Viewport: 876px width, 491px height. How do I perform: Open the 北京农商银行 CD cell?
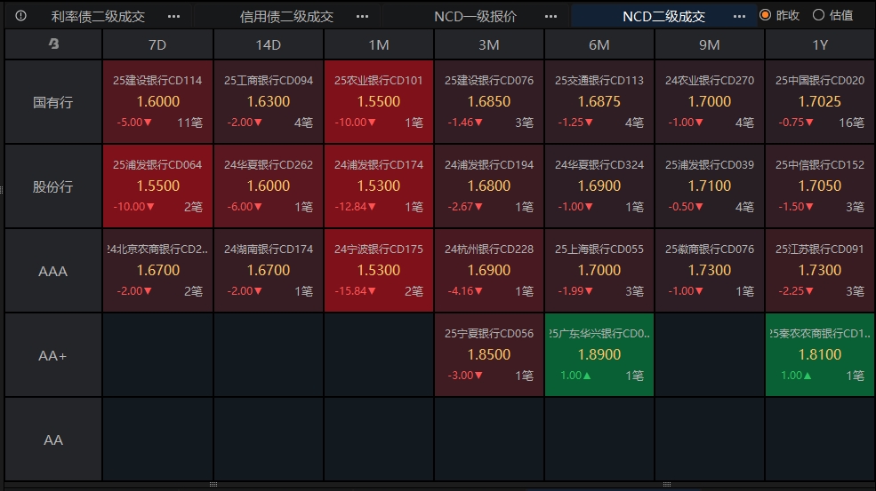[157, 271]
